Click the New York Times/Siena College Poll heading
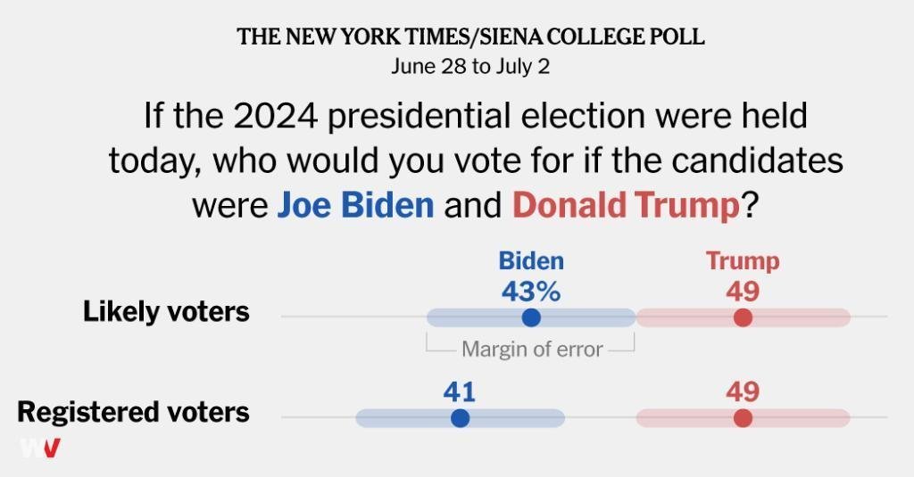The width and height of the screenshot is (914, 477). [x=470, y=37]
